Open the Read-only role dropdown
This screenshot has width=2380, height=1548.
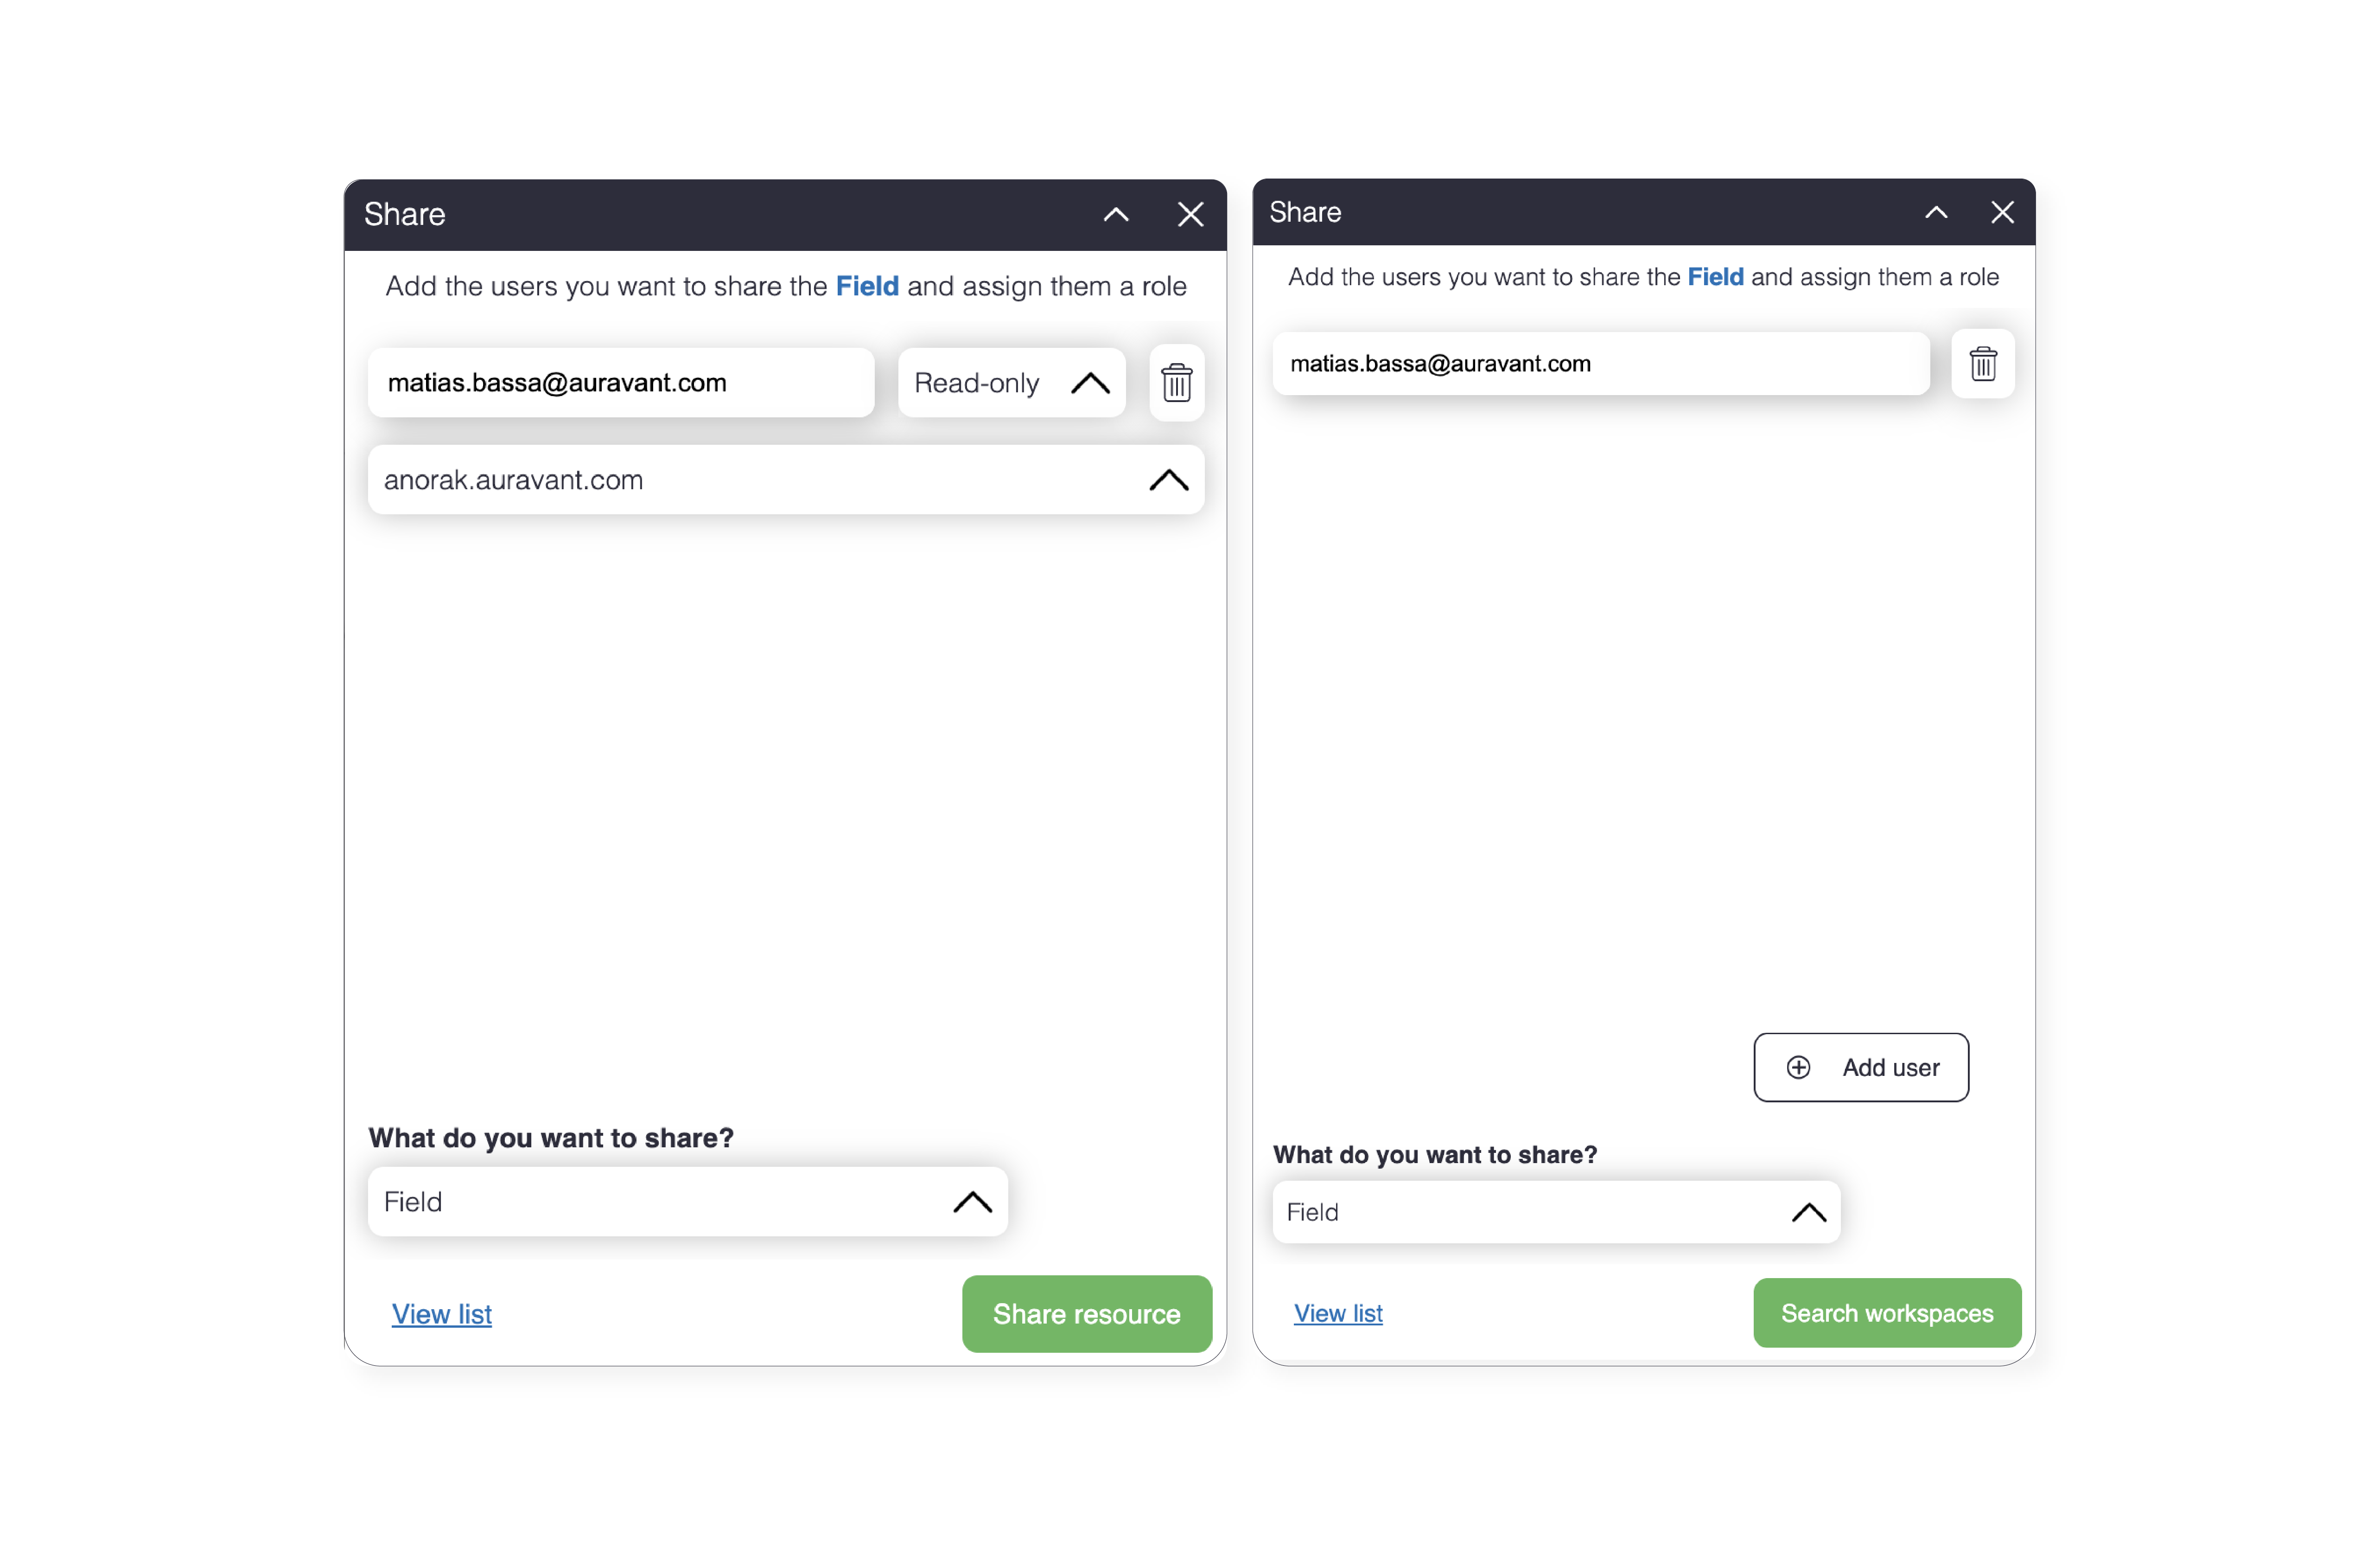[x=1011, y=382]
